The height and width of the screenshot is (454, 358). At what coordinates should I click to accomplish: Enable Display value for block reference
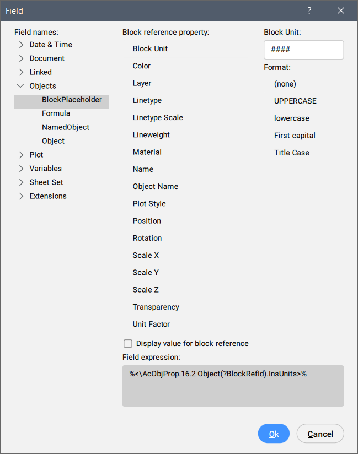pyautogui.click(x=128, y=343)
